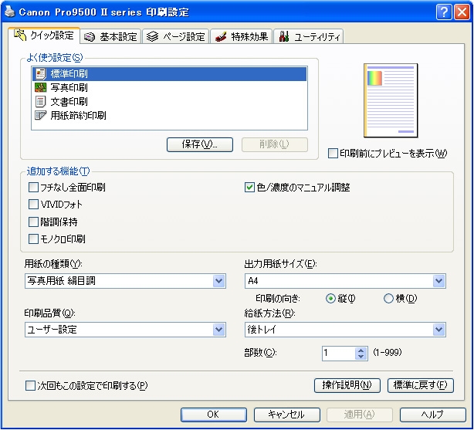
Task: Check 次回もこの設定で印刷する
Action: 31,385
